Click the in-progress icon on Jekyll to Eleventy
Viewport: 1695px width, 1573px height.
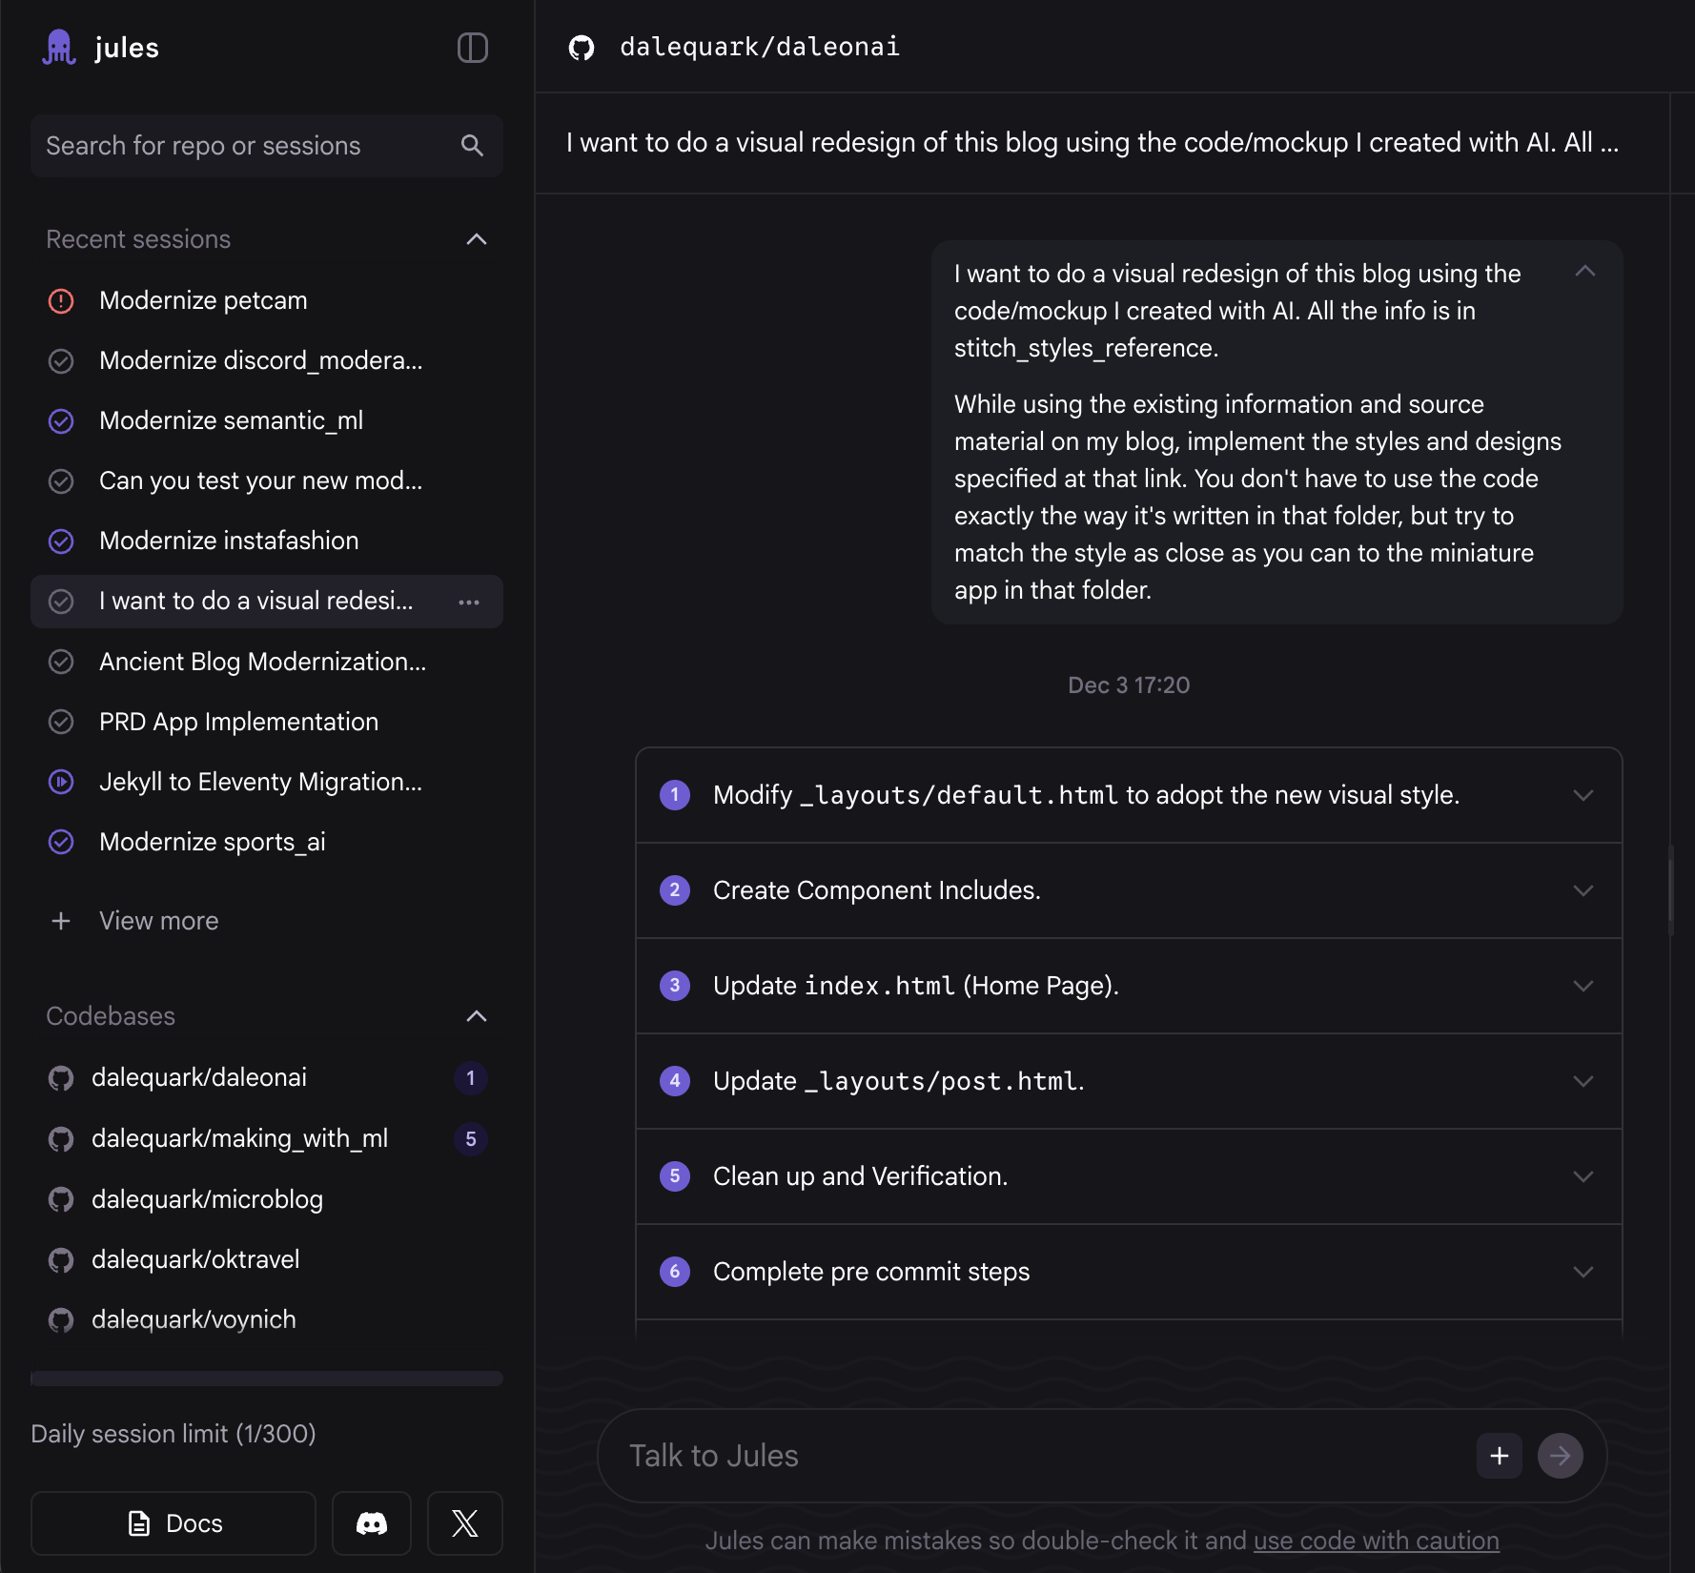tap(61, 782)
